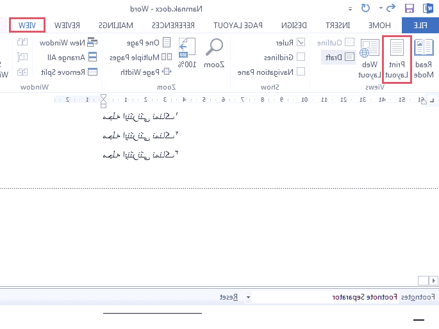
Task: Click the horizontal scrollbar arrow
Action: [x=434, y=280]
